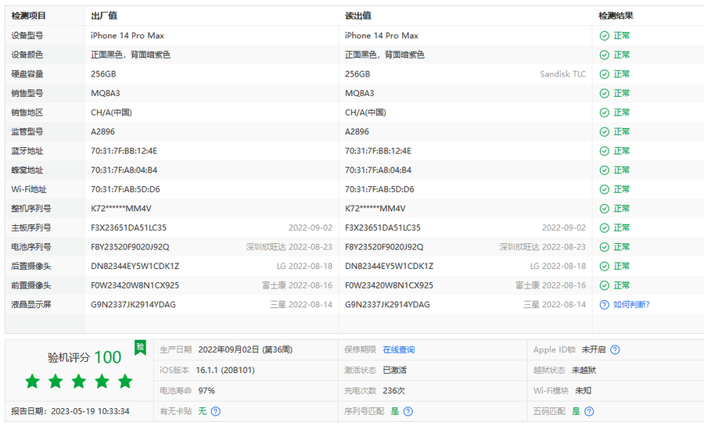This screenshot has height=426, width=704.
Task: Click the green check icon in 硬盘容量 row
Action: (605, 74)
